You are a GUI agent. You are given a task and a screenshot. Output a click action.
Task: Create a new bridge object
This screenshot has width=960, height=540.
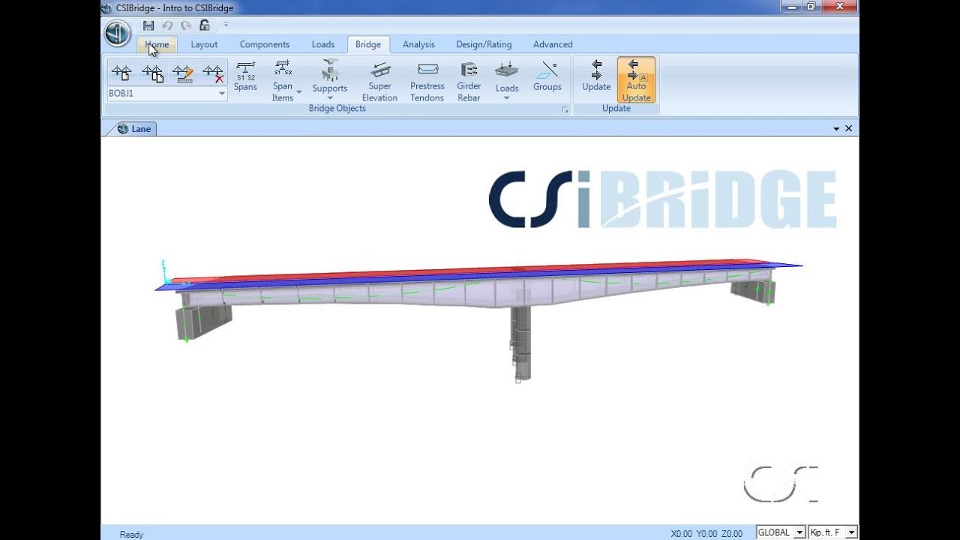click(x=121, y=73)
